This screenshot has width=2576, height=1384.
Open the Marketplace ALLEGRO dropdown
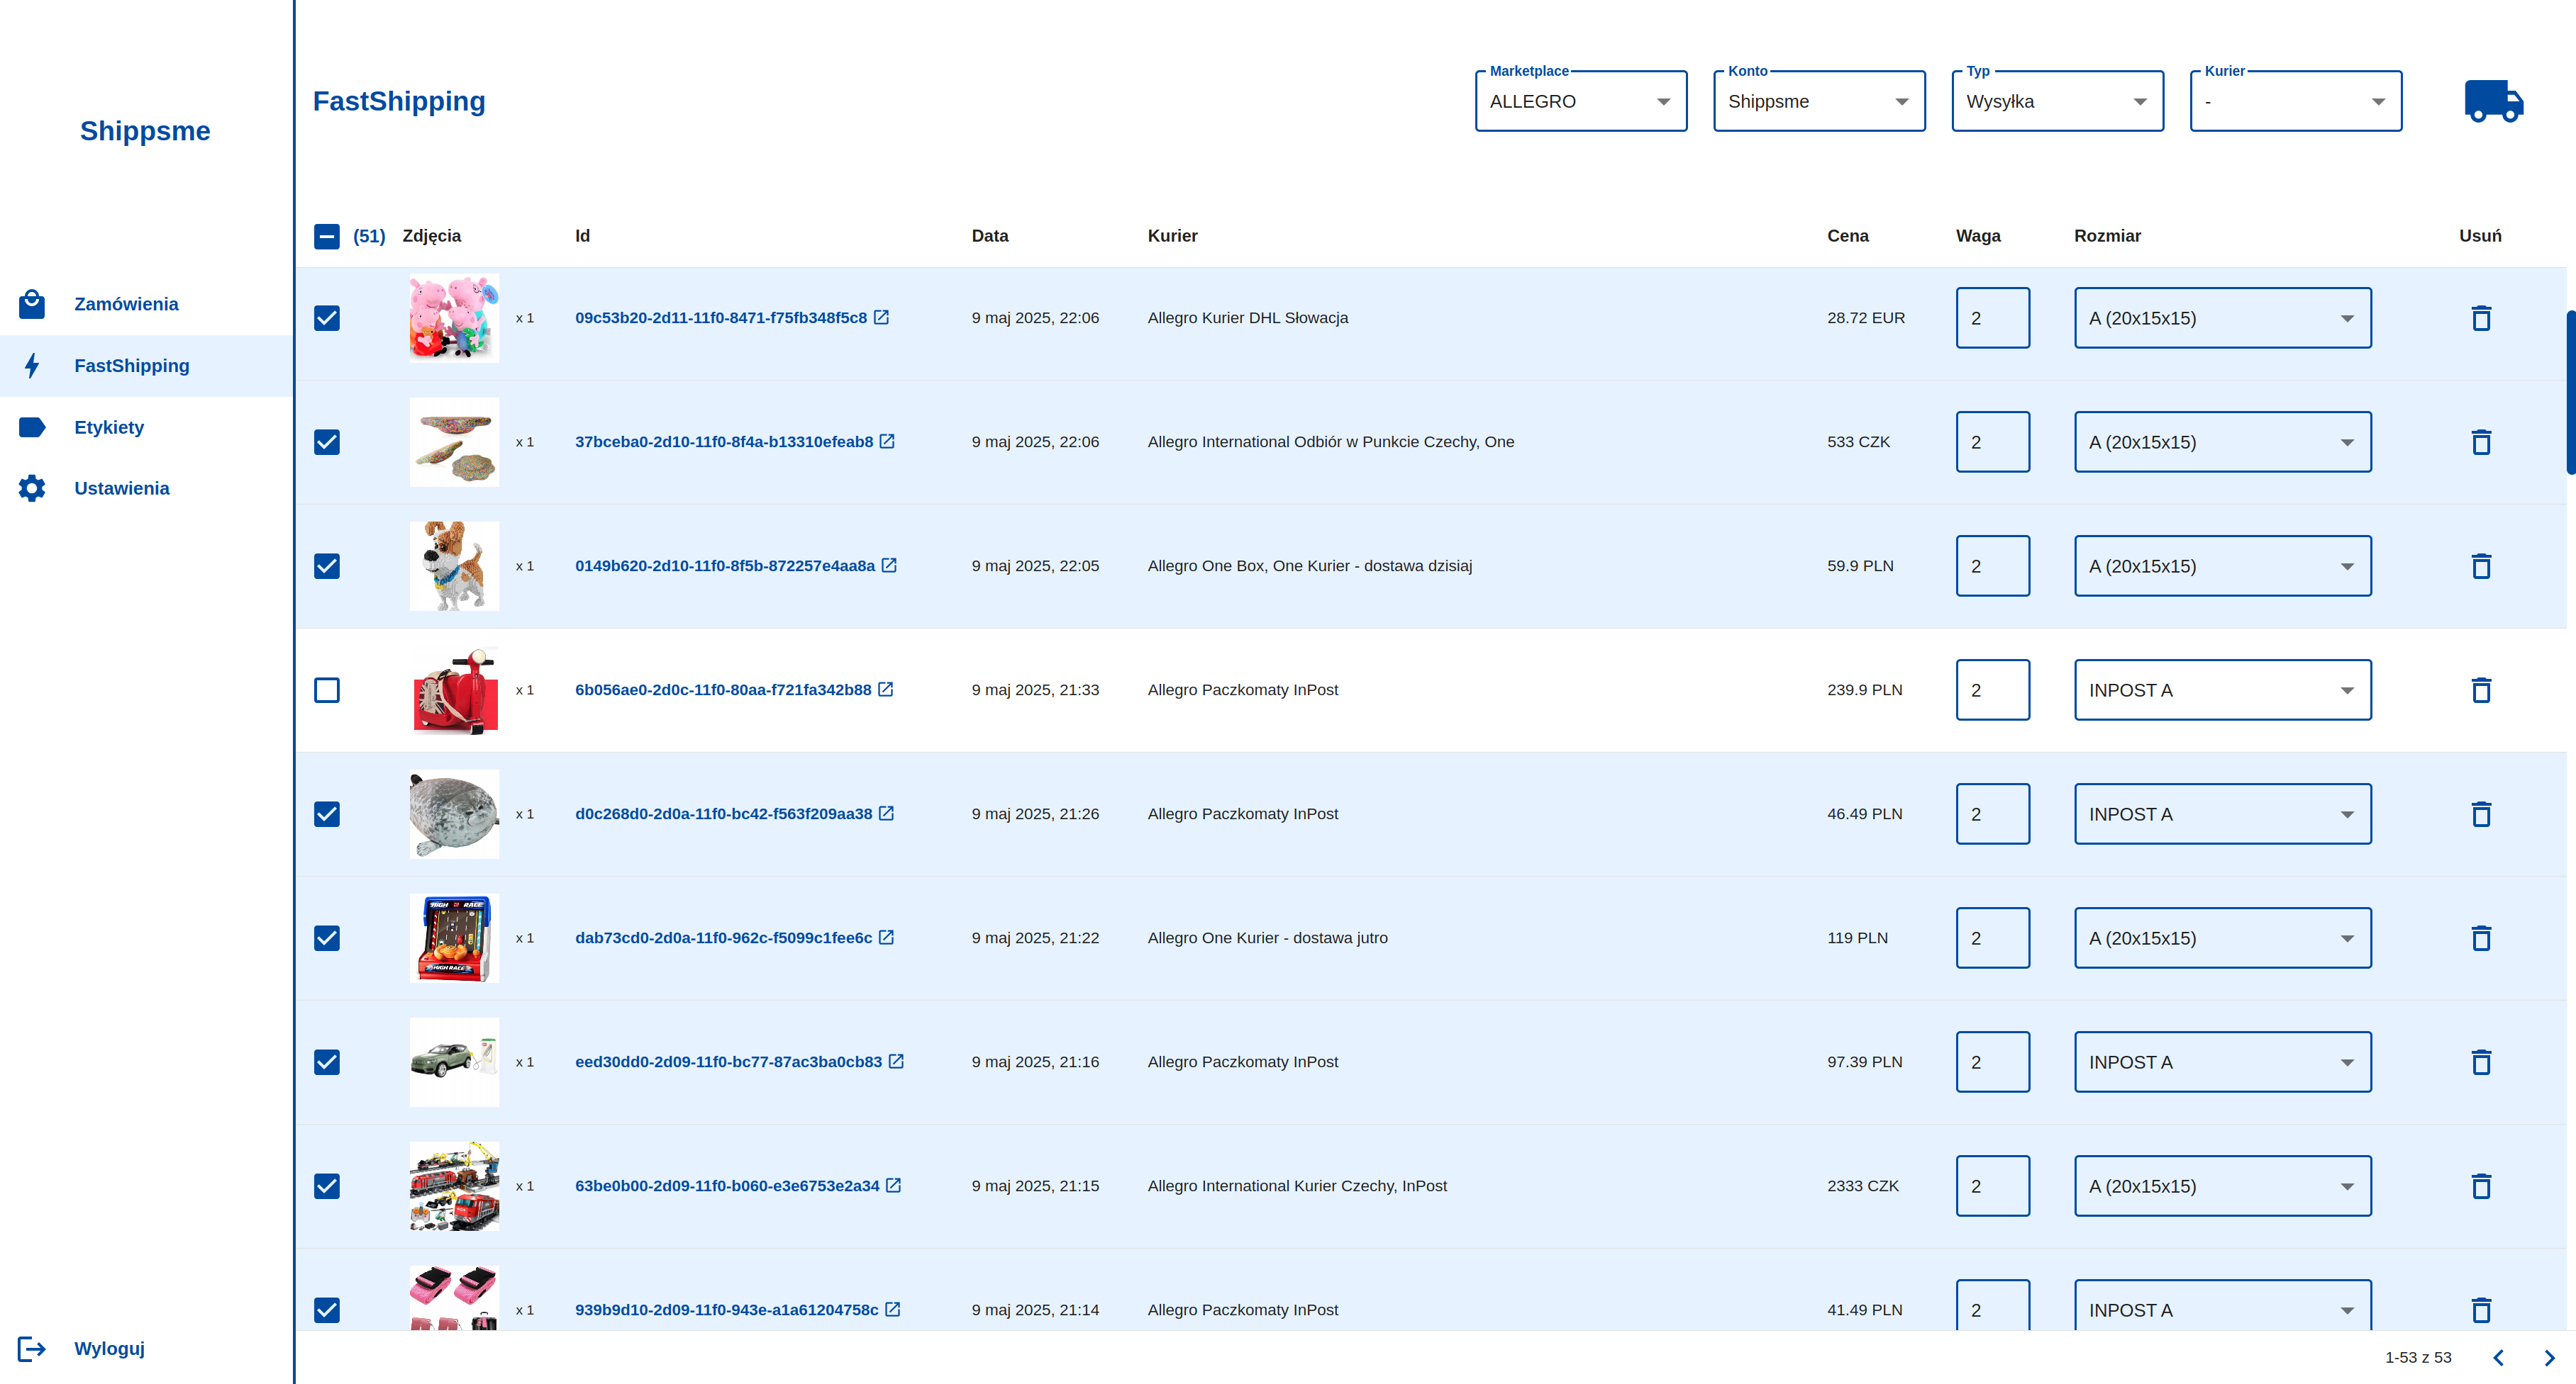(1581, 101)
